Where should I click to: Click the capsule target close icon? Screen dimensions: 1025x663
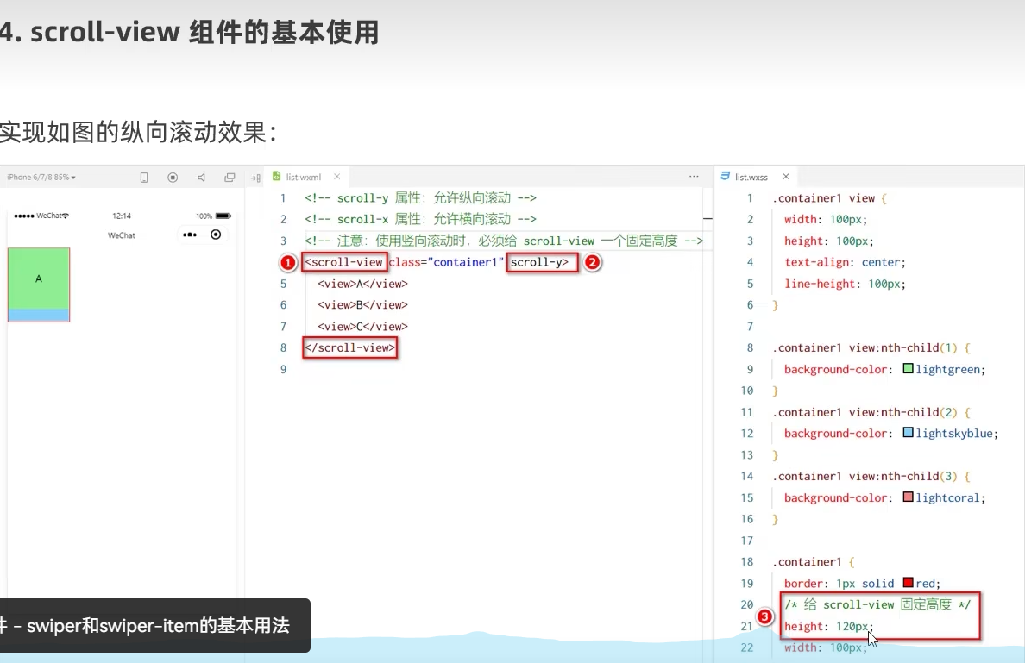click(216, 235)
